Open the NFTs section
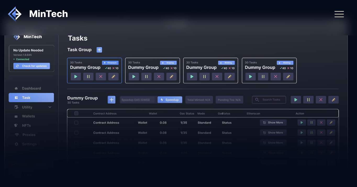This screenshot has height=187, width=357. pos(26,125)
